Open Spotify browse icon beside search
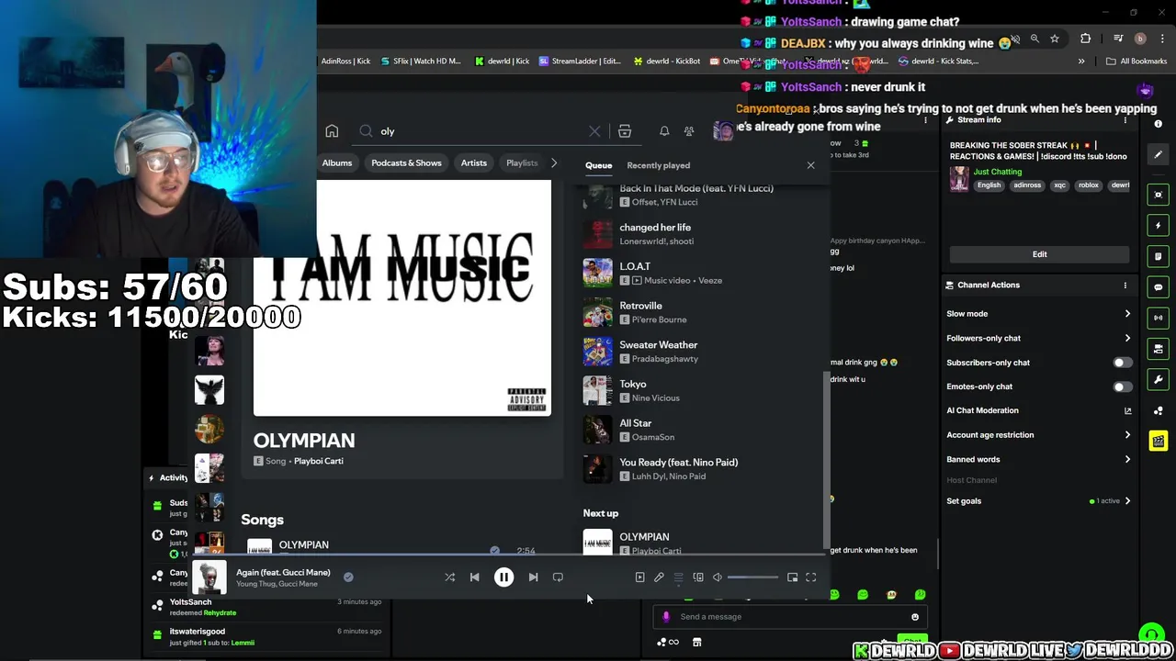1176x661 pixels. point(625,131)
